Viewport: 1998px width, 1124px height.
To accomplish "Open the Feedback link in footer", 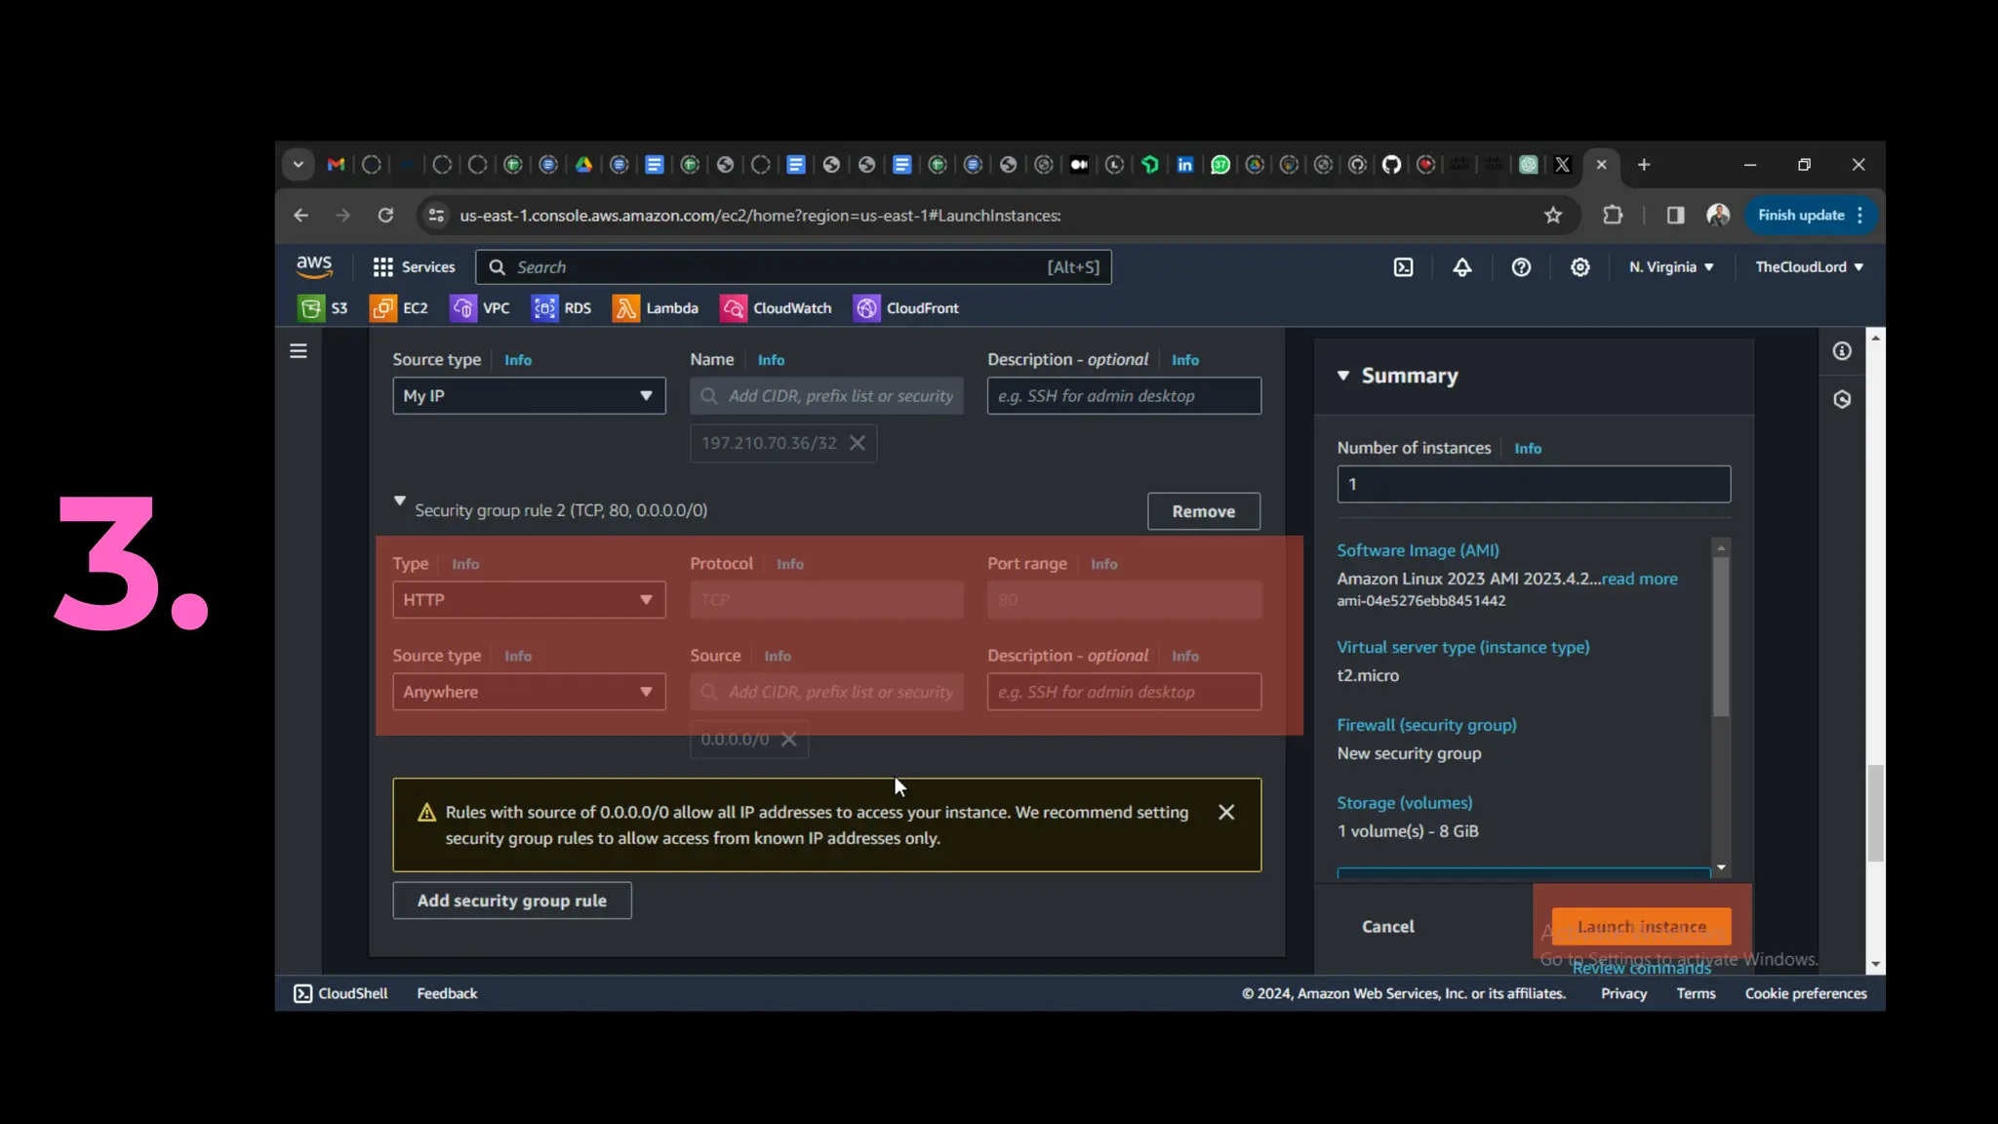I will [x=447, y=993].
